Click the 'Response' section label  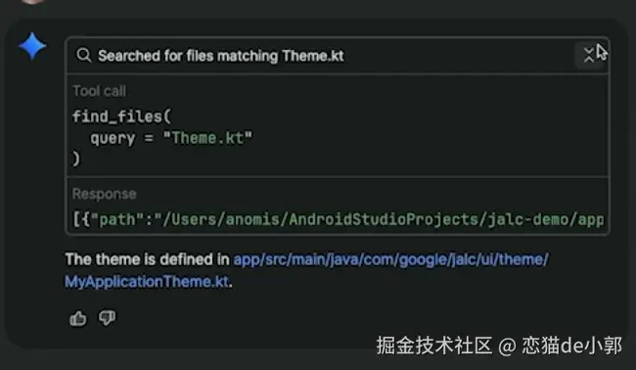pos(105,194)
